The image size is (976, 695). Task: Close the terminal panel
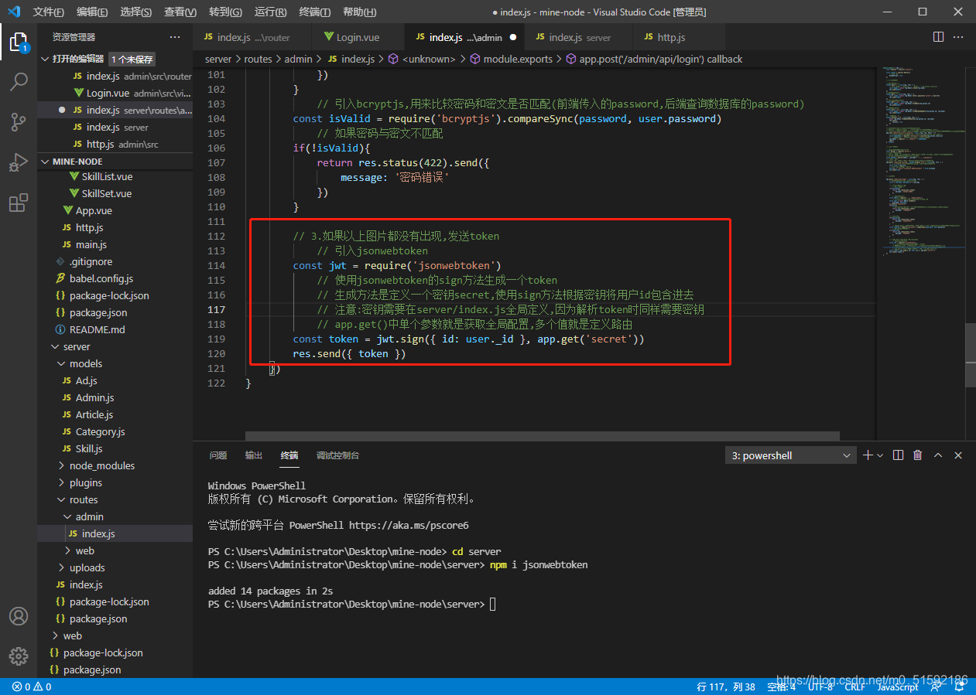(x=958, y=455)
